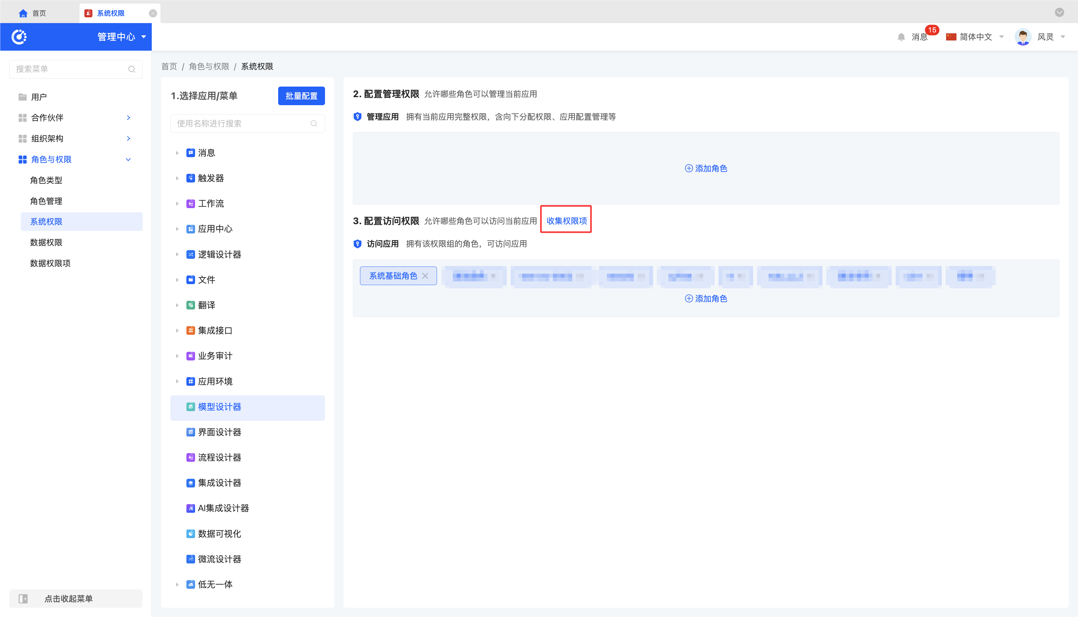Collapse the 角色与权限 sidebar menu
Image resolution: width=1078 pixels, height=617 pixels.
128,159
